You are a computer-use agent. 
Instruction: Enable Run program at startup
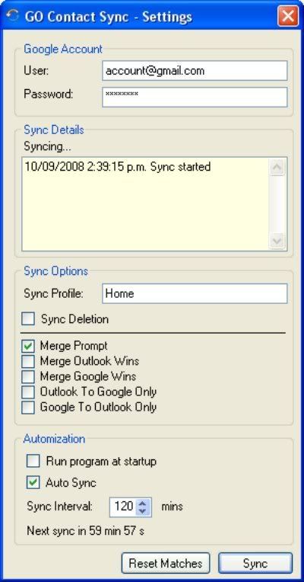(x=33, y=462)
